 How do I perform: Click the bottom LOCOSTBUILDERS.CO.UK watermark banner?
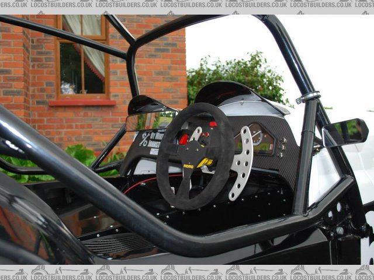pos(187,272)
